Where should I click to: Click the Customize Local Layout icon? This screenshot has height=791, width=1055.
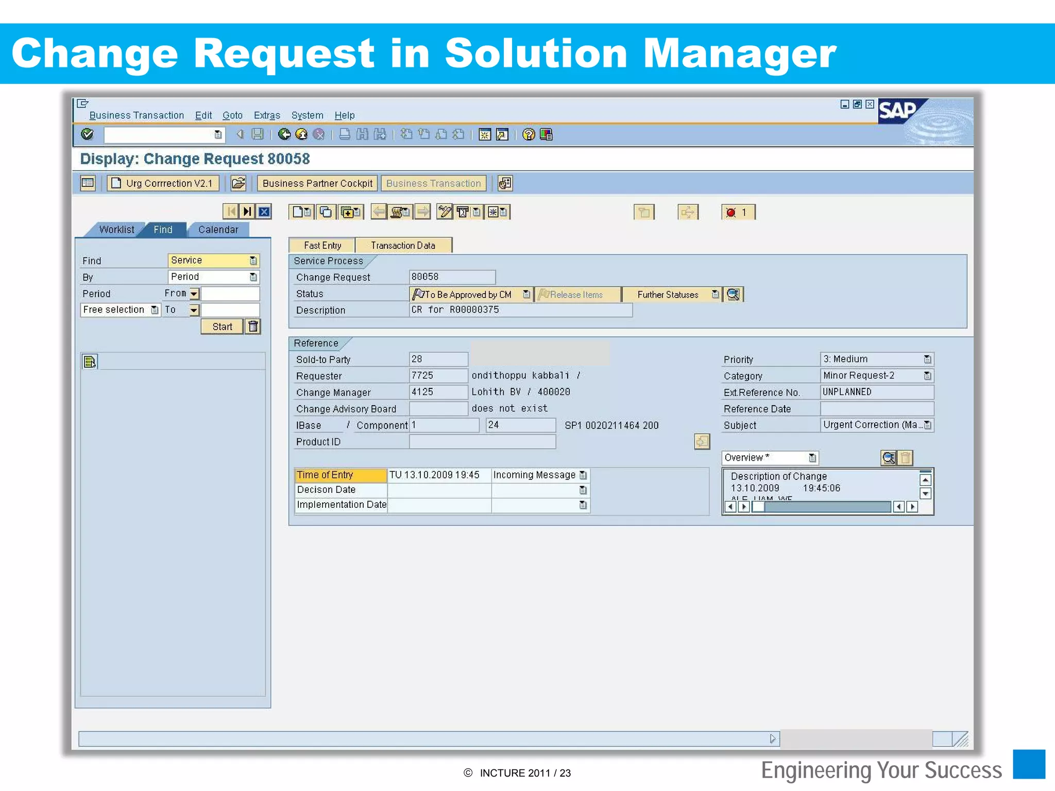coord(546,134)
